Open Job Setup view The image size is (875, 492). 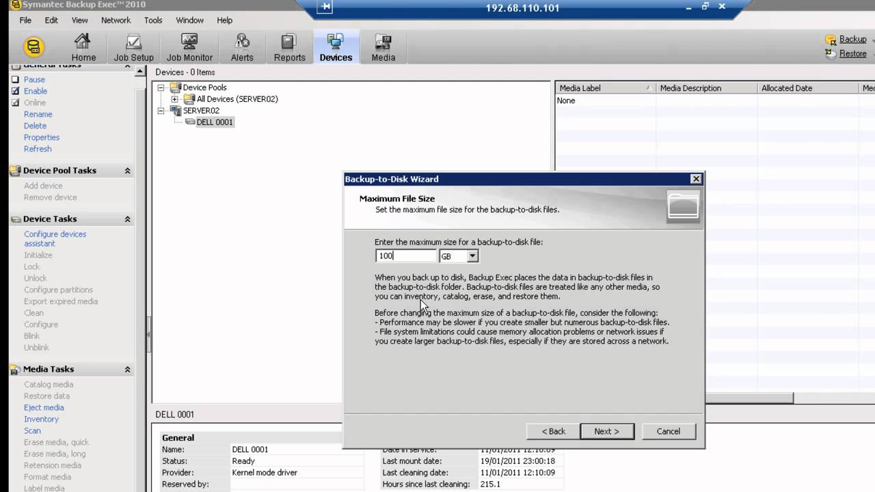(x=133, y=48)
